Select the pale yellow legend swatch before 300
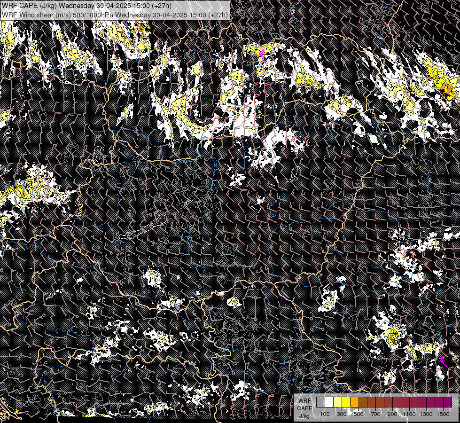 click(338, 402)
